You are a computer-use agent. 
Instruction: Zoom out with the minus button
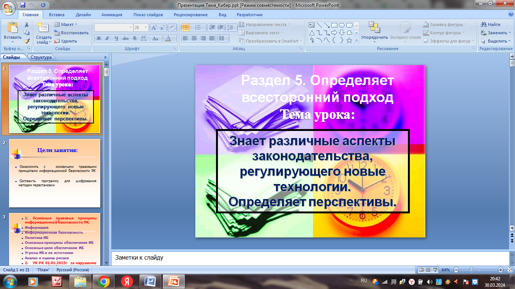click(456, 270)
